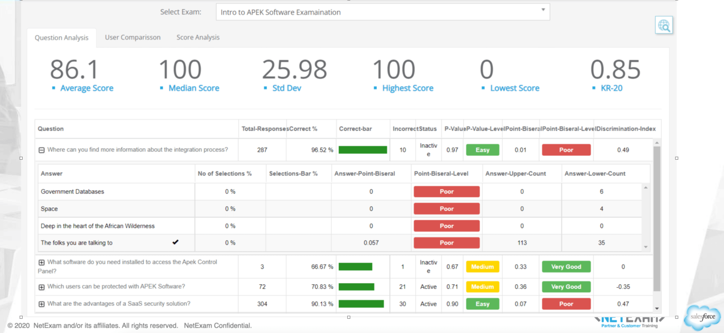
Task: Expand the SaaS security solution question
Action: click(x=41, y=304)
